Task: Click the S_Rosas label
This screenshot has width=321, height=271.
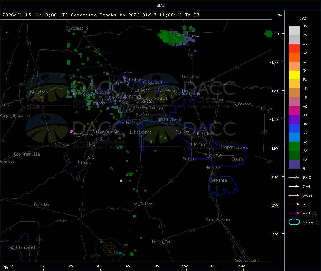Action: (x=143, y=115)
